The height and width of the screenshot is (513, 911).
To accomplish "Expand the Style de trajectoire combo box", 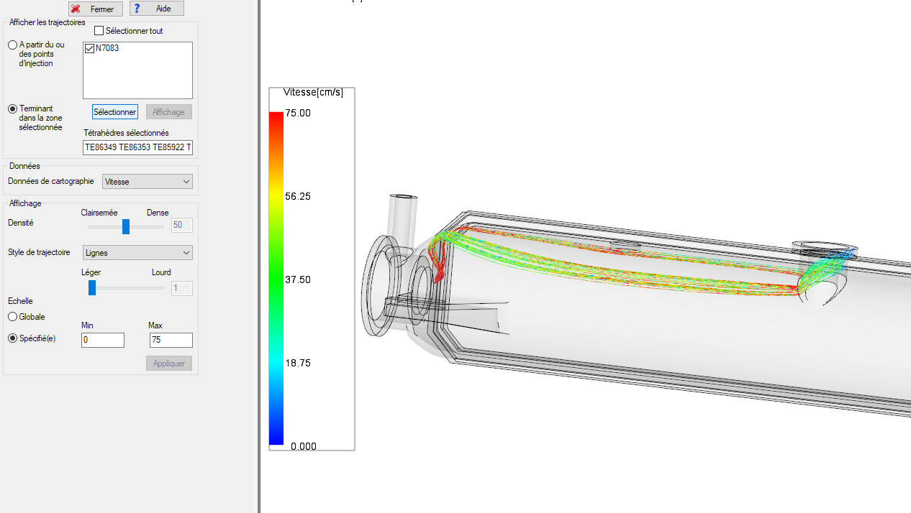I will [137, 253].
